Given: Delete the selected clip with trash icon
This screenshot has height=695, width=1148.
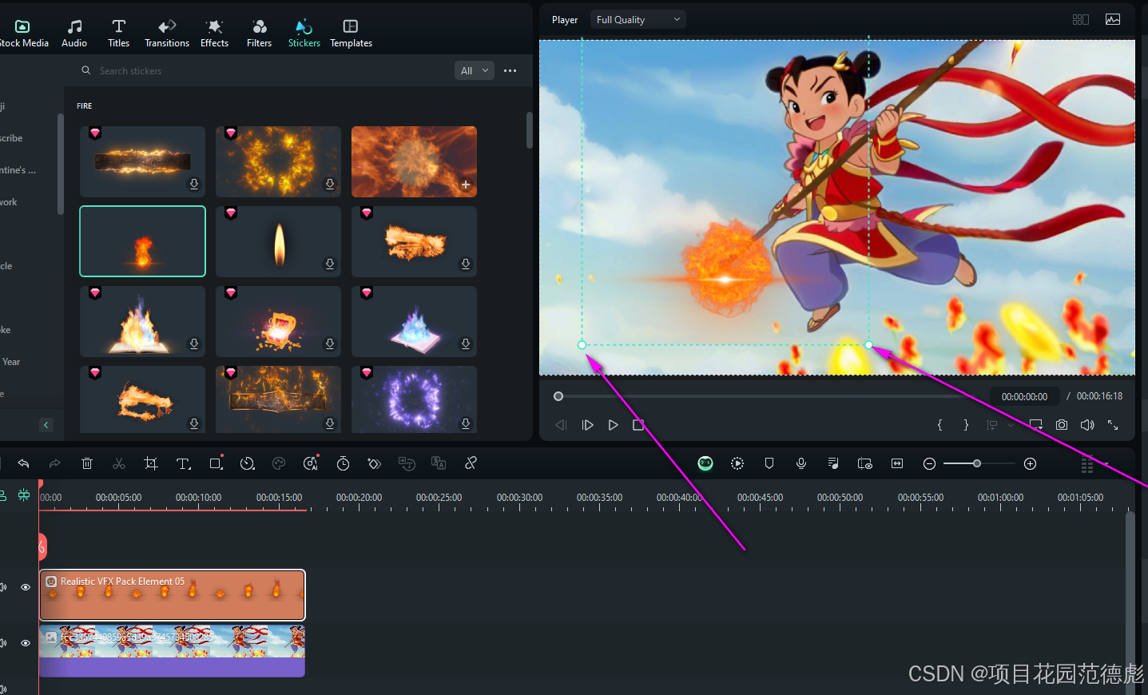Looking at the screenshot, I should click(87, 463).
